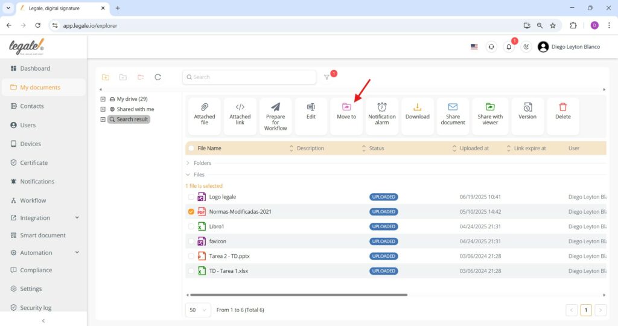Select Prepare for Workflow
618x326 pixels.
(275, 115)
